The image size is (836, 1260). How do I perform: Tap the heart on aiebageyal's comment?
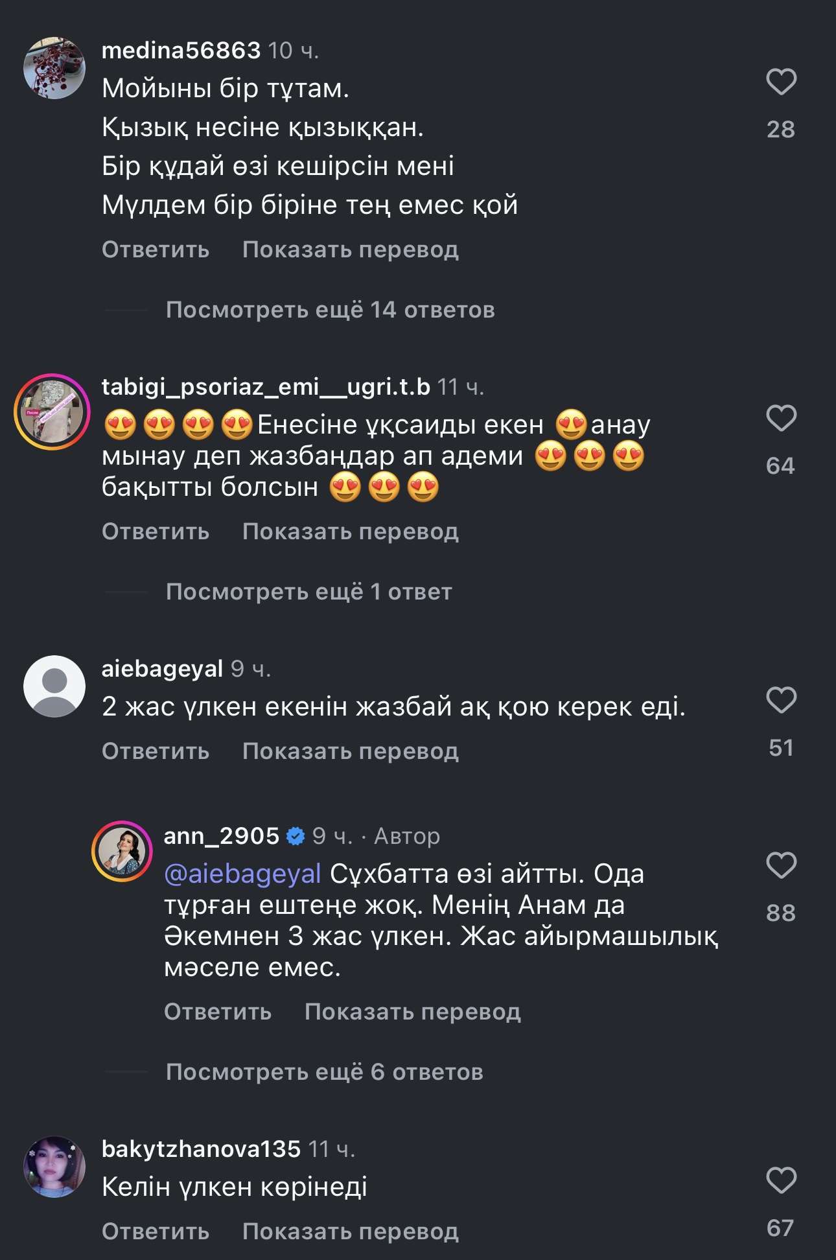(x=781, y=701)
